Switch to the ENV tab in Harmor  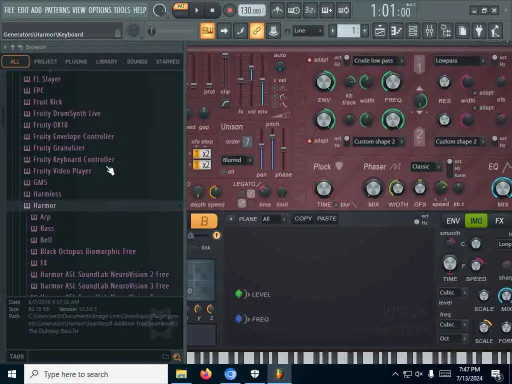453,220
